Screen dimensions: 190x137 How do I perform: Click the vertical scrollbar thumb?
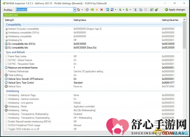pos(184,35)
